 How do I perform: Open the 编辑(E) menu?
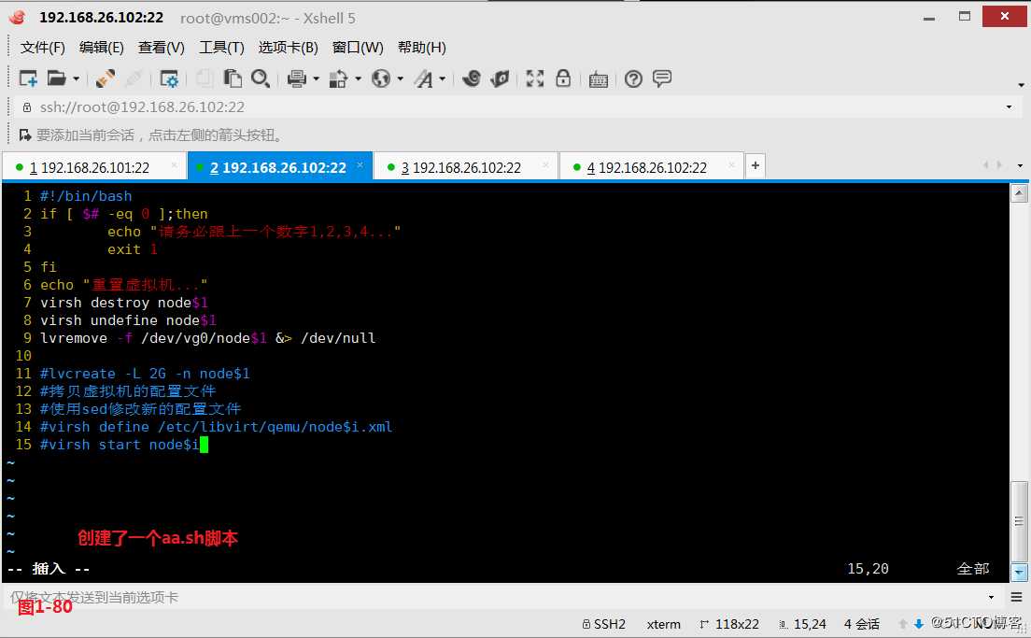[101, 48]
